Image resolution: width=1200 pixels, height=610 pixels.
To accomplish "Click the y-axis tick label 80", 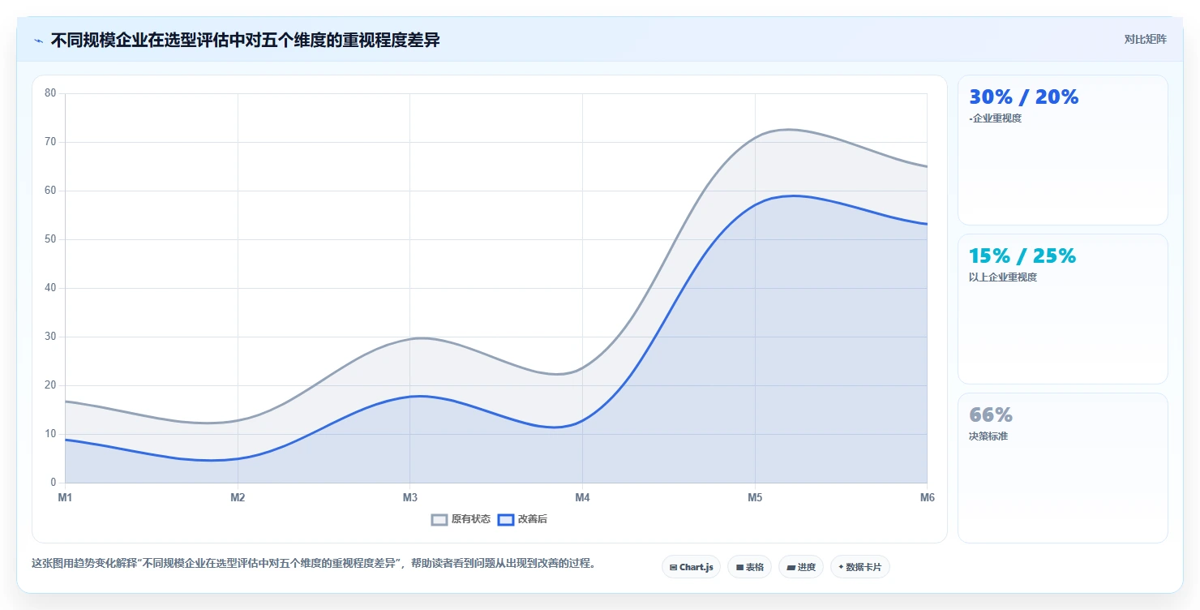I will (50, 93).
